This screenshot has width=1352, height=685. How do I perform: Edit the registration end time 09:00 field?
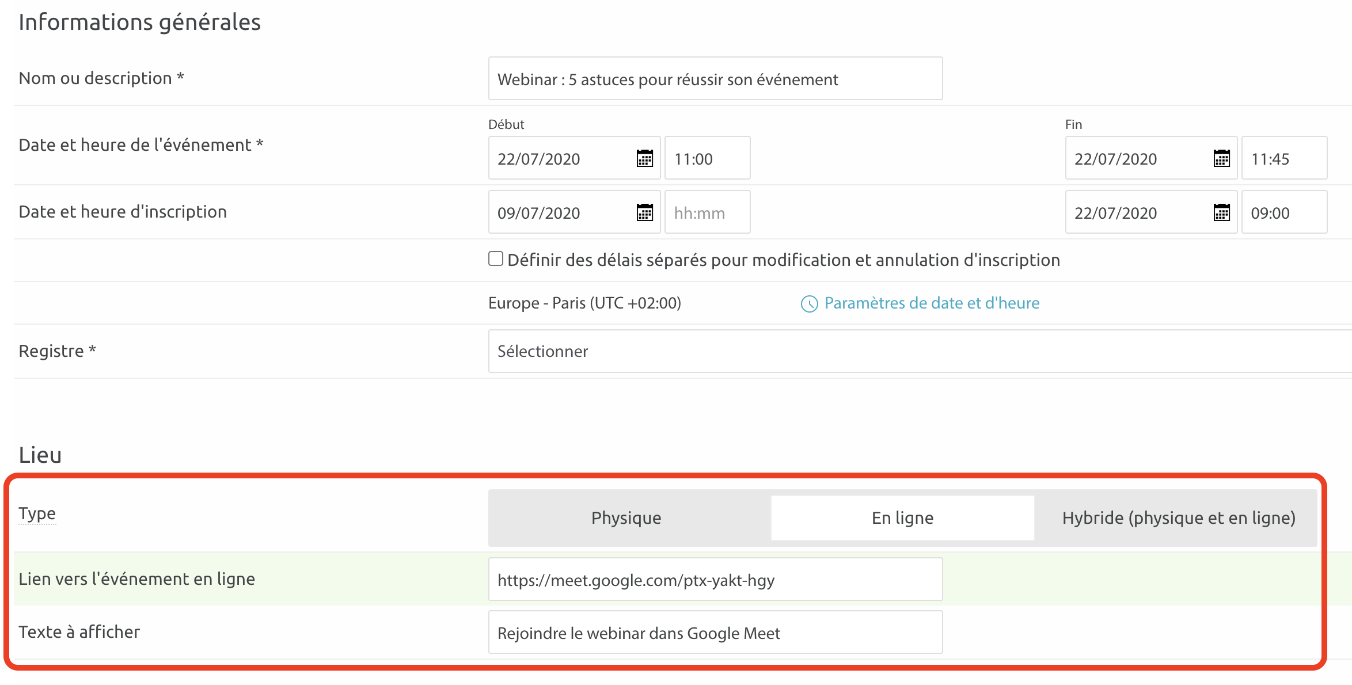point(1284,212)
